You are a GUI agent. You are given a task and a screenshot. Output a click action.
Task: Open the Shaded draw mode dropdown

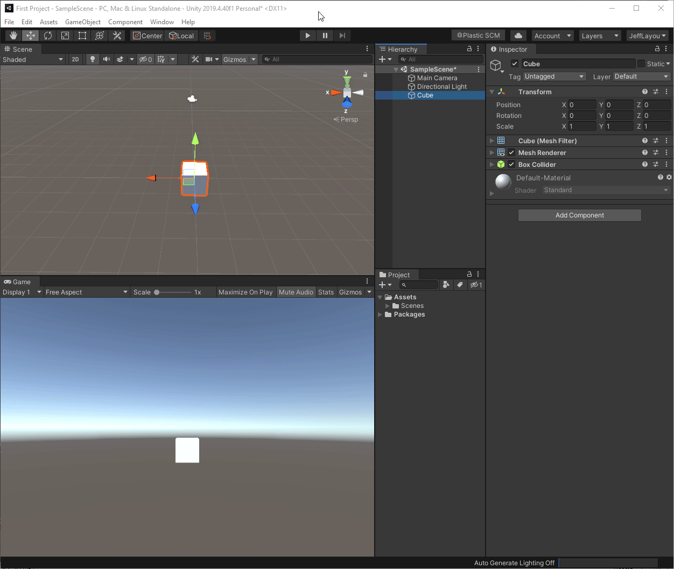coord(32,59)
